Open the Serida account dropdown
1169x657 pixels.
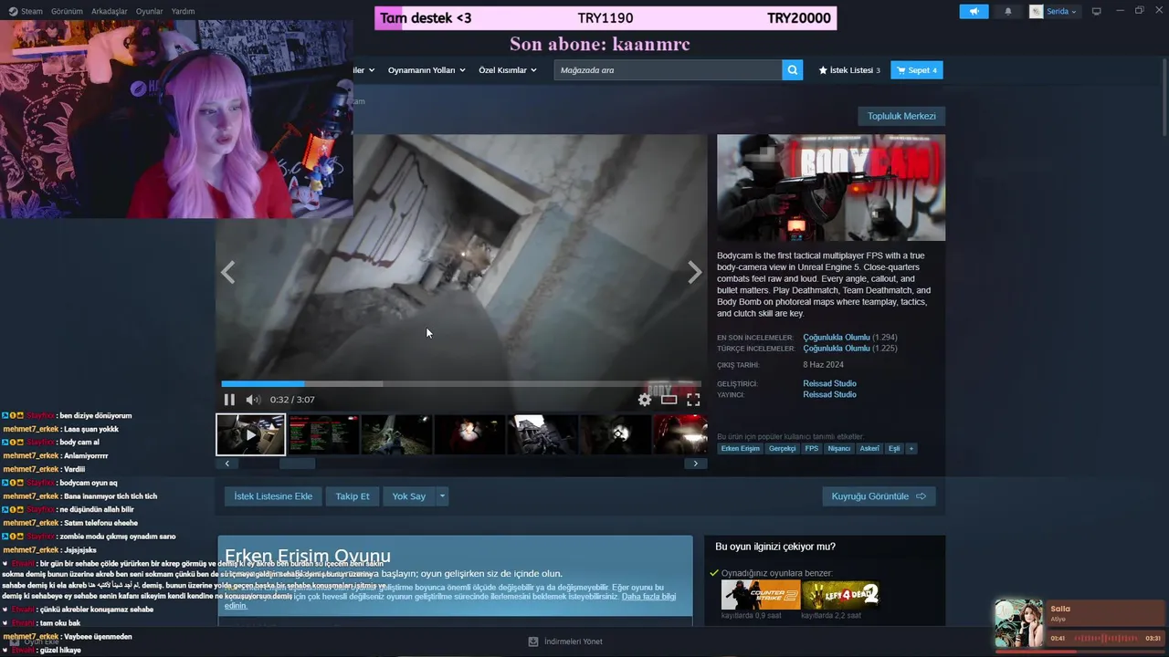point(1054,11)
